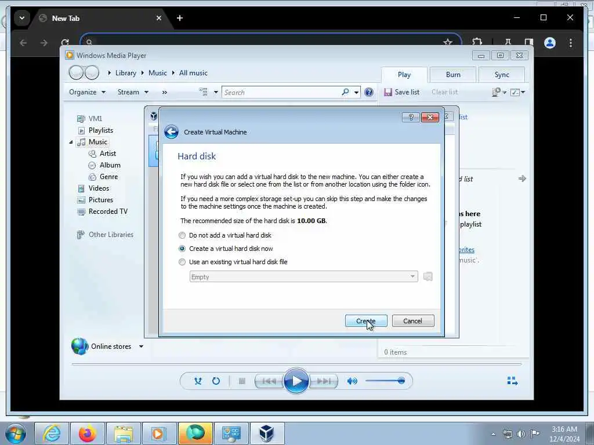Click Music in the breadcrumb
The height and width of the screenshot is (445, 594).
point(158,73)
